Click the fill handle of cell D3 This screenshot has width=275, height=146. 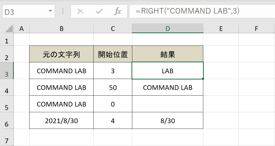(203, 79)
